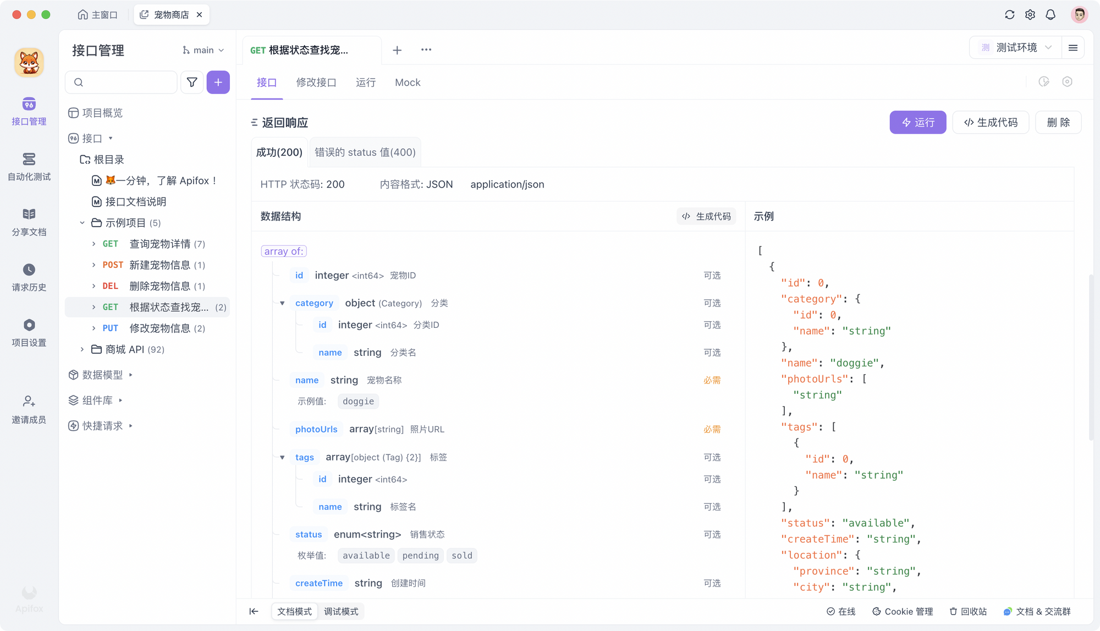Open 文档 & 交流群 link

click(x=1037, y=611)
